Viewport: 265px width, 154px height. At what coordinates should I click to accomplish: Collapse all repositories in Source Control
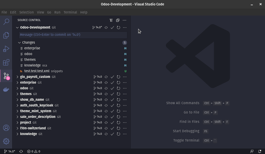(118, 20)
